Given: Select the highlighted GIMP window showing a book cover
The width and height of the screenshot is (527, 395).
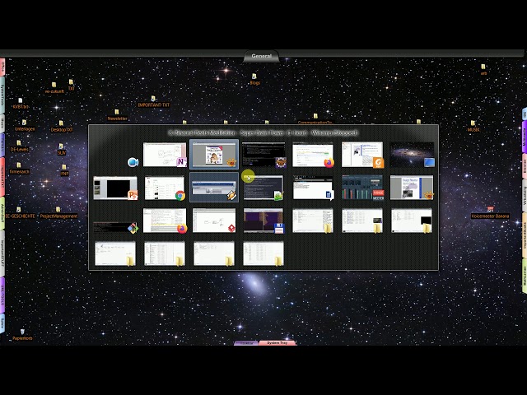Looking at the screenshot, I should click(214, 154).
